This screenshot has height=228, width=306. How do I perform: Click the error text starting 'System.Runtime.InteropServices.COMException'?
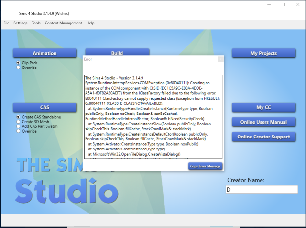point(147,83)
